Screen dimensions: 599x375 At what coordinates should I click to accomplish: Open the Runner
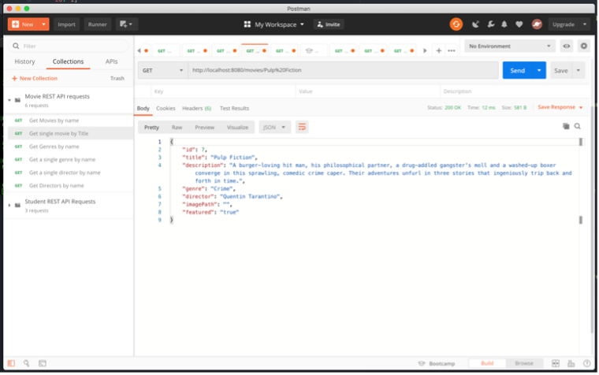98,24
